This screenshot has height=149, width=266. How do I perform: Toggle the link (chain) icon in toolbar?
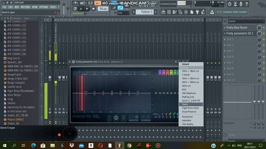tap(120, 7)
